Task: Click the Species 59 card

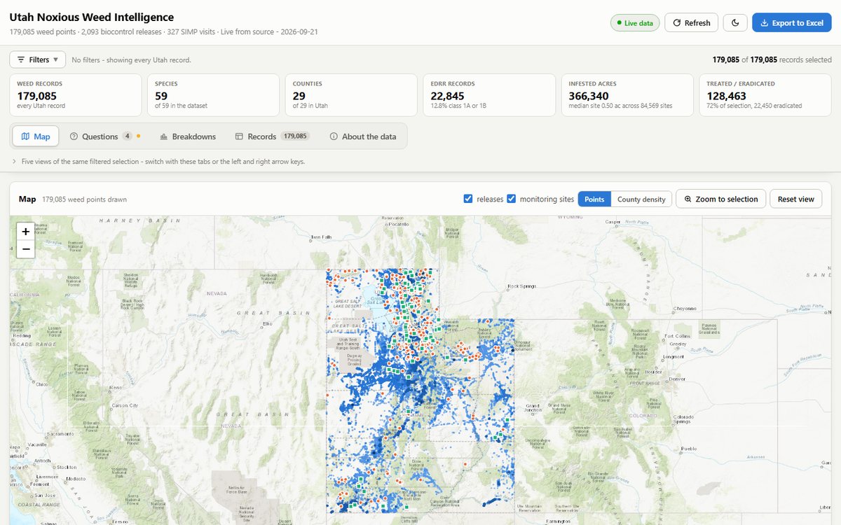Action: (x=213, y=95)
